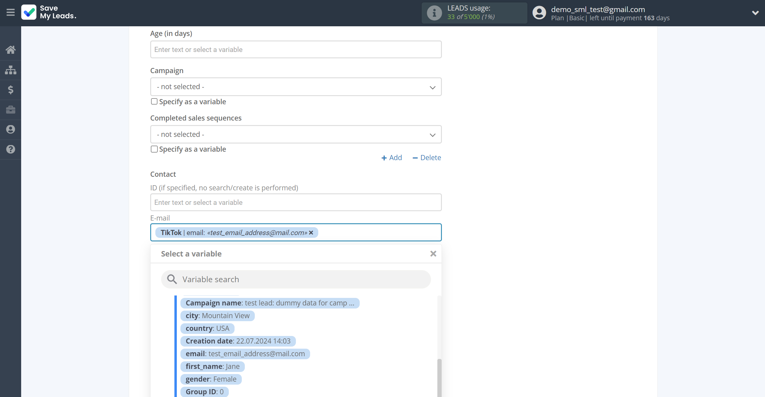Click the variable list scrollbar

pos(439,378)
